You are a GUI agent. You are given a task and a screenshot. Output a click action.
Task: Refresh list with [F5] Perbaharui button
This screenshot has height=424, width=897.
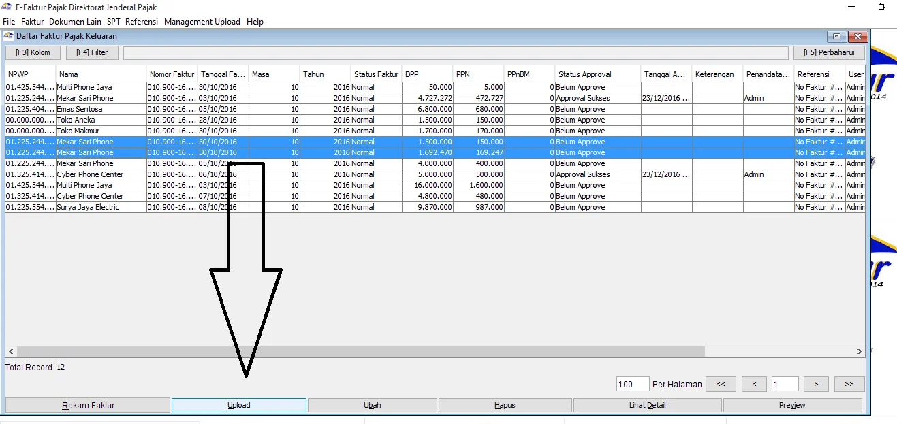click(x=828, y=52)
